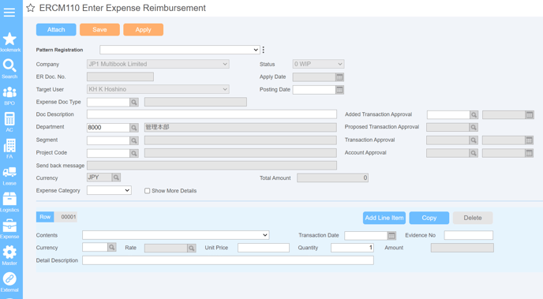Open Posting Date calendar picker
Image resolution: width=543 pixels, height=299 pixels.
339,90
